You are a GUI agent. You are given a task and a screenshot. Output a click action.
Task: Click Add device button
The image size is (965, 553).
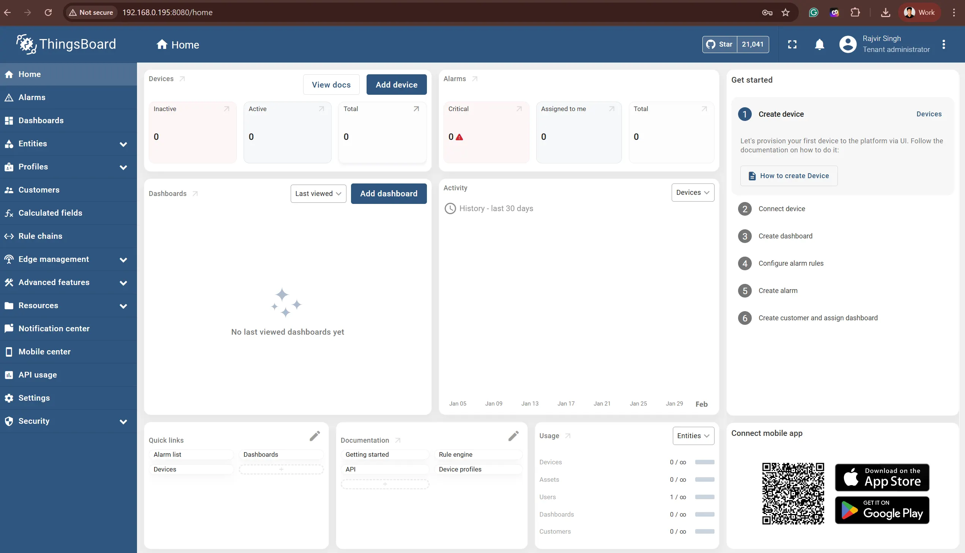[x=396, y=85]
